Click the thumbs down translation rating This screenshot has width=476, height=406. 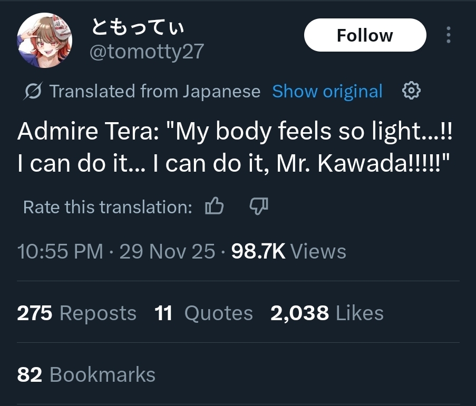click(x=259, y=206)
